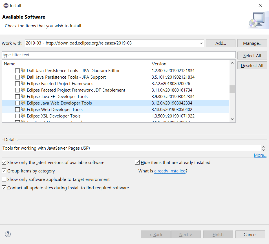This screenshot has width=269, height=244.
Task: Tick the Eclipse Web Developer Tools checkbox
Action: [17, 110]
